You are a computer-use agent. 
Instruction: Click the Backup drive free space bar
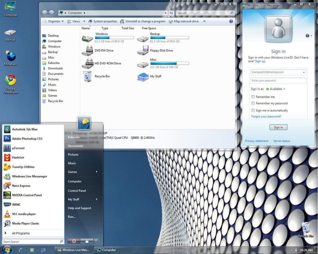170,38
